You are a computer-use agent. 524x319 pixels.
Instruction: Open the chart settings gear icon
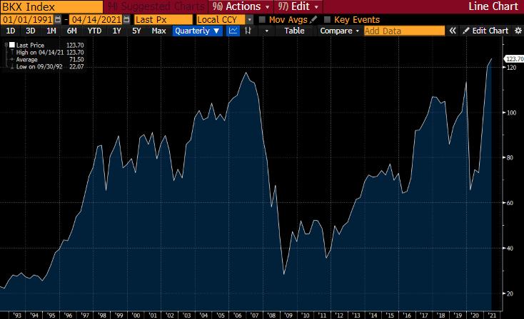518,31
